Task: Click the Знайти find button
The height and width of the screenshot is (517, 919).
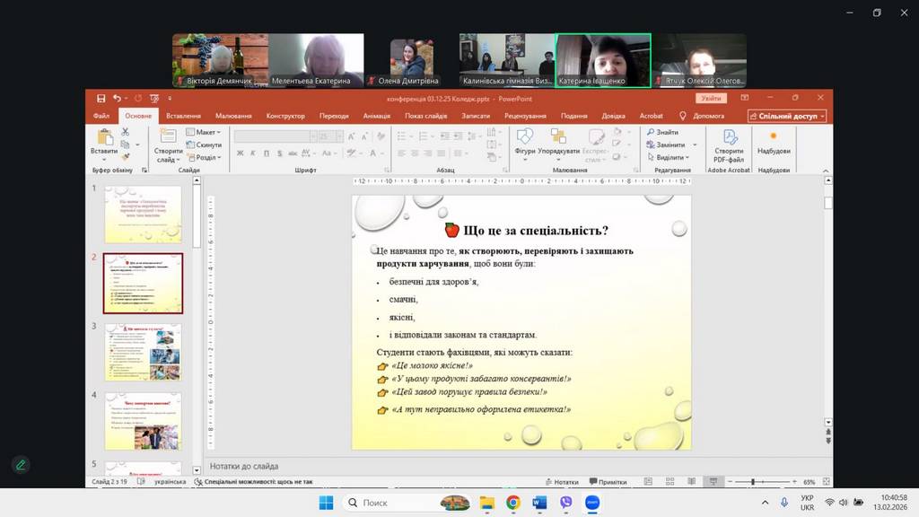Action: (x=667, y=132)
